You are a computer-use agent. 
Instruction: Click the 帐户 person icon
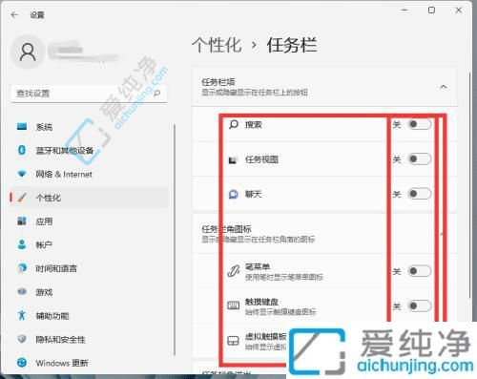[x=22, y=244]
